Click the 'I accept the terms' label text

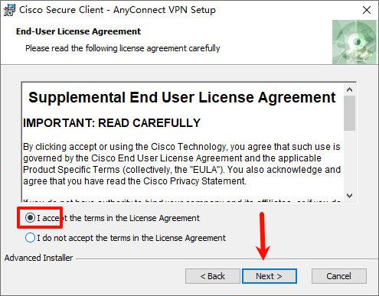click(118, 218)
